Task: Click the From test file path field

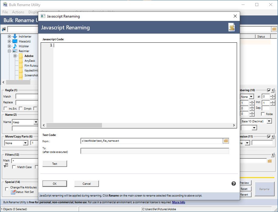Action: tap(151, 141)
